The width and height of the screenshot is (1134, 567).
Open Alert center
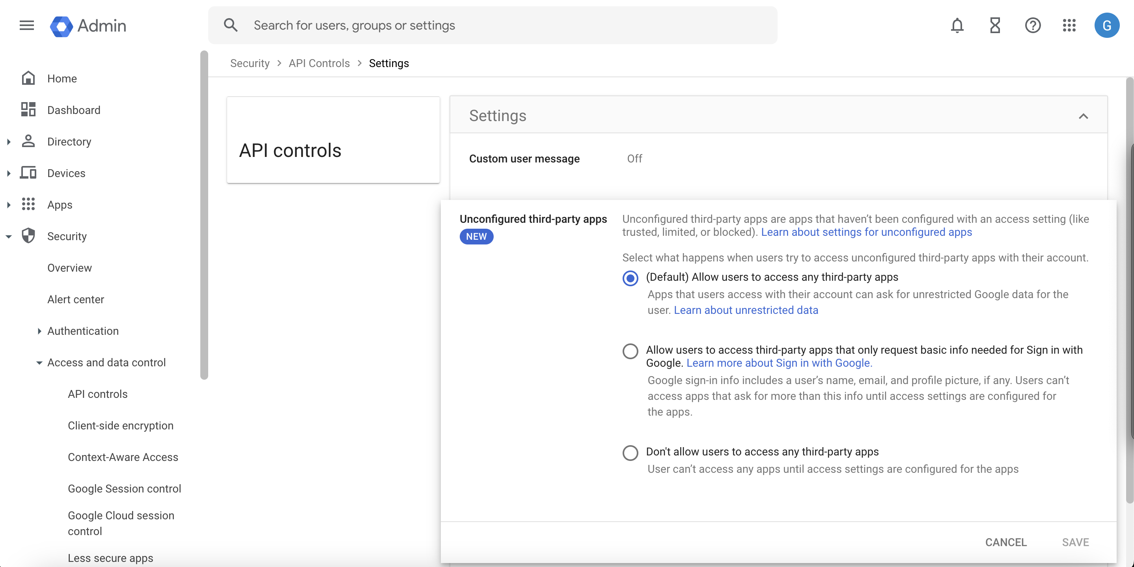[x=76, y=299]
